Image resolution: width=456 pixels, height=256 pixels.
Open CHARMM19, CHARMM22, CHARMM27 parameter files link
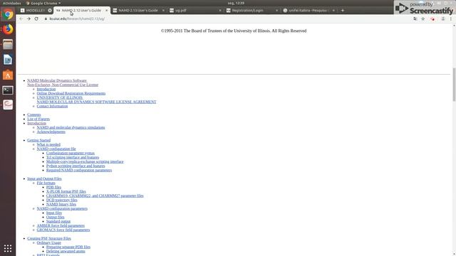click(x=95, y=196)
